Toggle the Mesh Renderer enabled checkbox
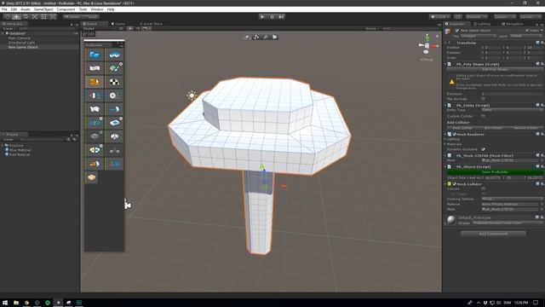The width and height of the screenshot is (545, 307). coord(454,134)
